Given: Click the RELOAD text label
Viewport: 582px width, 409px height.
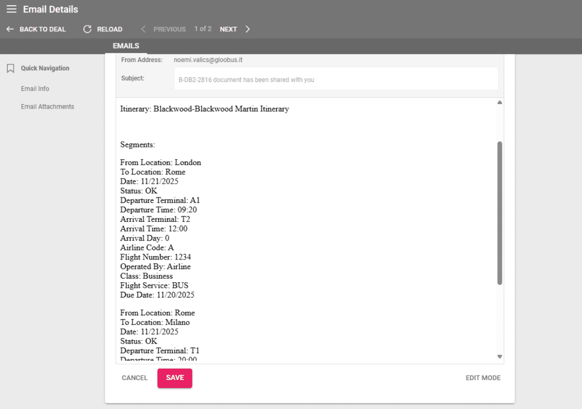Looking at the screenshot, I should tap(109, 28).
